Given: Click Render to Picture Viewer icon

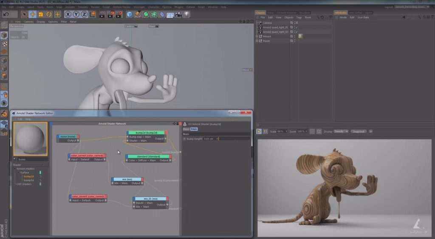Looking at the screenshot, I should coord(110,14).
